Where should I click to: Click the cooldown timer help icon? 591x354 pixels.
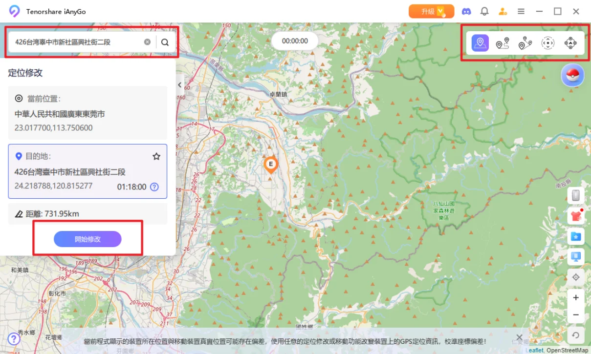coord(154,187)
